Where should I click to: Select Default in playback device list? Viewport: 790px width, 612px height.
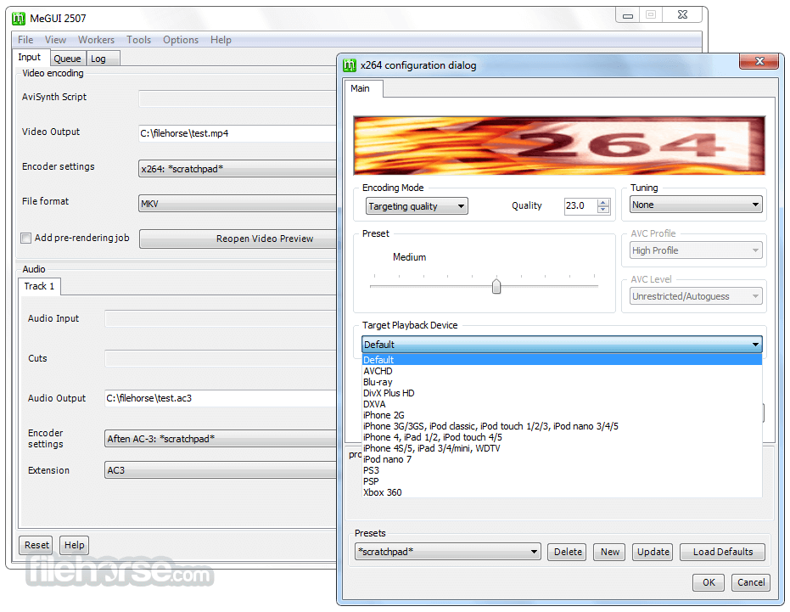[562, 360]
